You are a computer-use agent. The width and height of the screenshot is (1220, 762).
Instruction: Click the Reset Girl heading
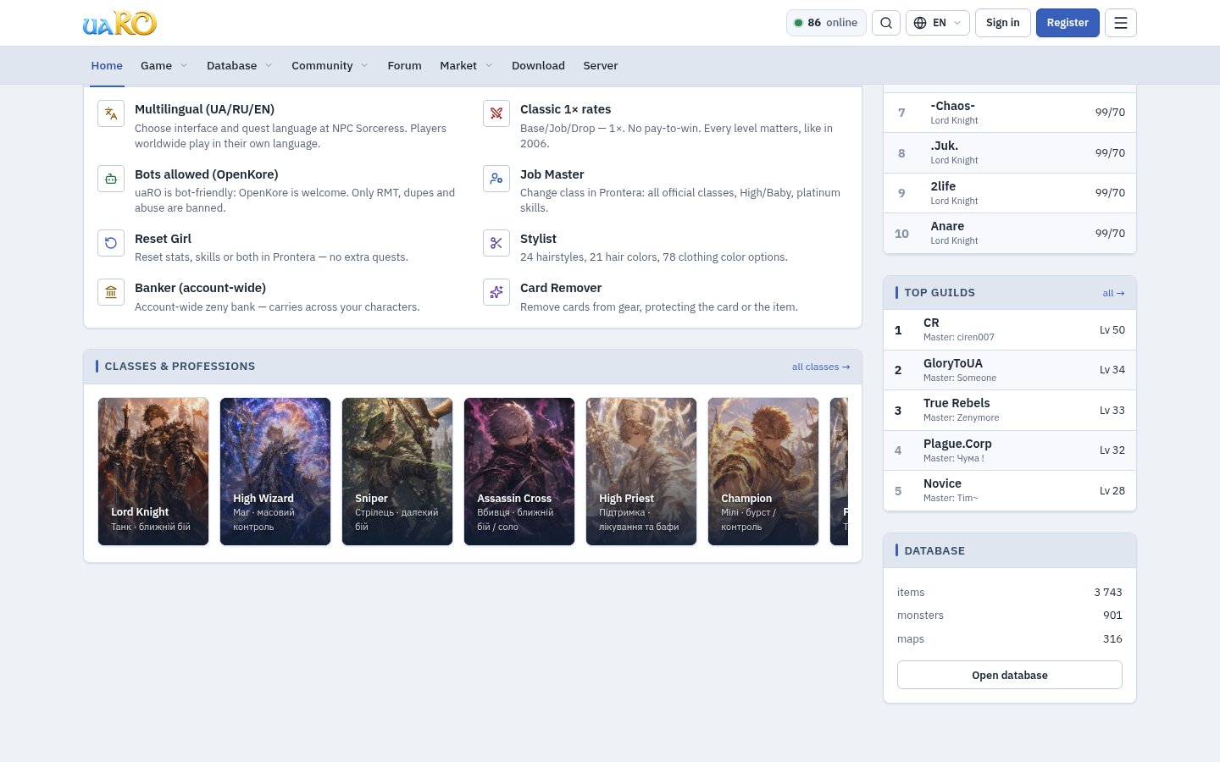pyautogui.click(x=163, y=239)
